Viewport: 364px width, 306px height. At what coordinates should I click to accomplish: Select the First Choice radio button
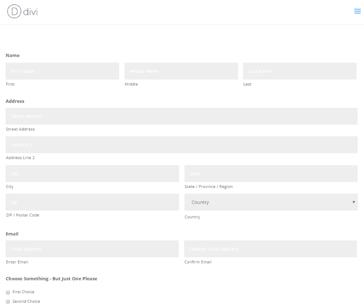(8, 292)
